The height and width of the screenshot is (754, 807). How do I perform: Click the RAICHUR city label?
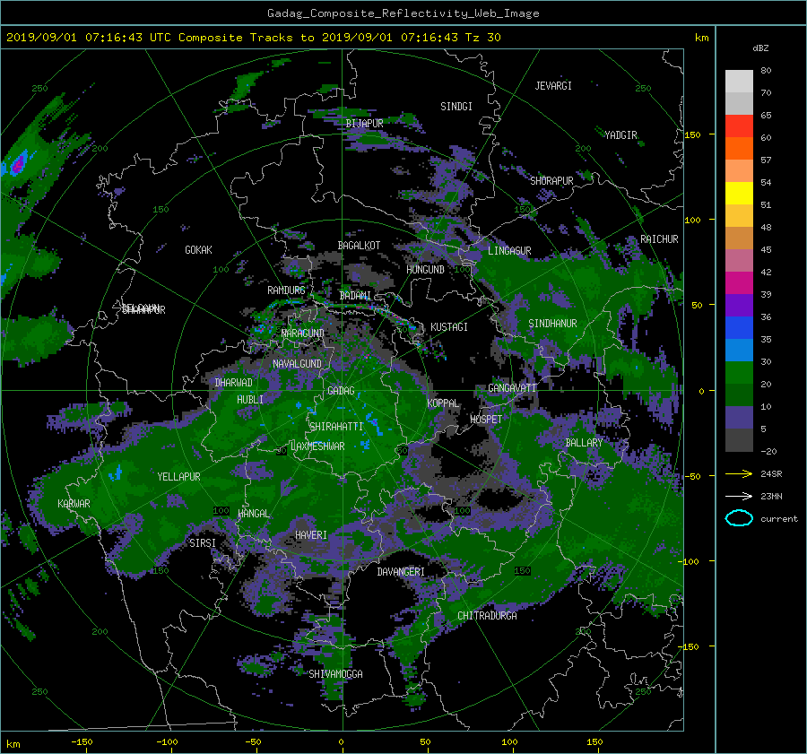[659, 239]
